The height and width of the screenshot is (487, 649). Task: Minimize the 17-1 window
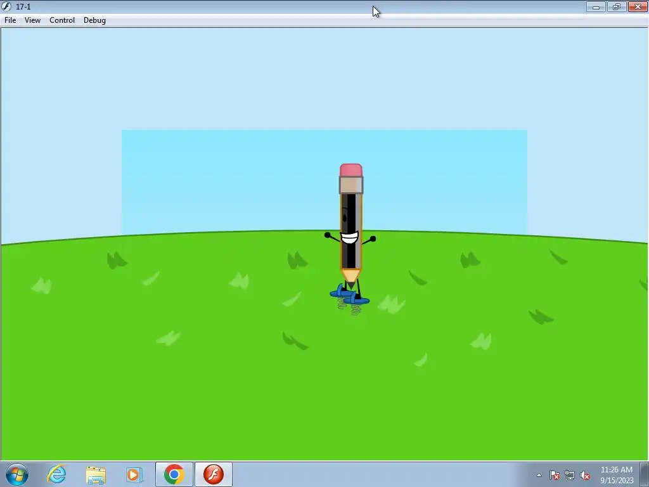(596, 6)
